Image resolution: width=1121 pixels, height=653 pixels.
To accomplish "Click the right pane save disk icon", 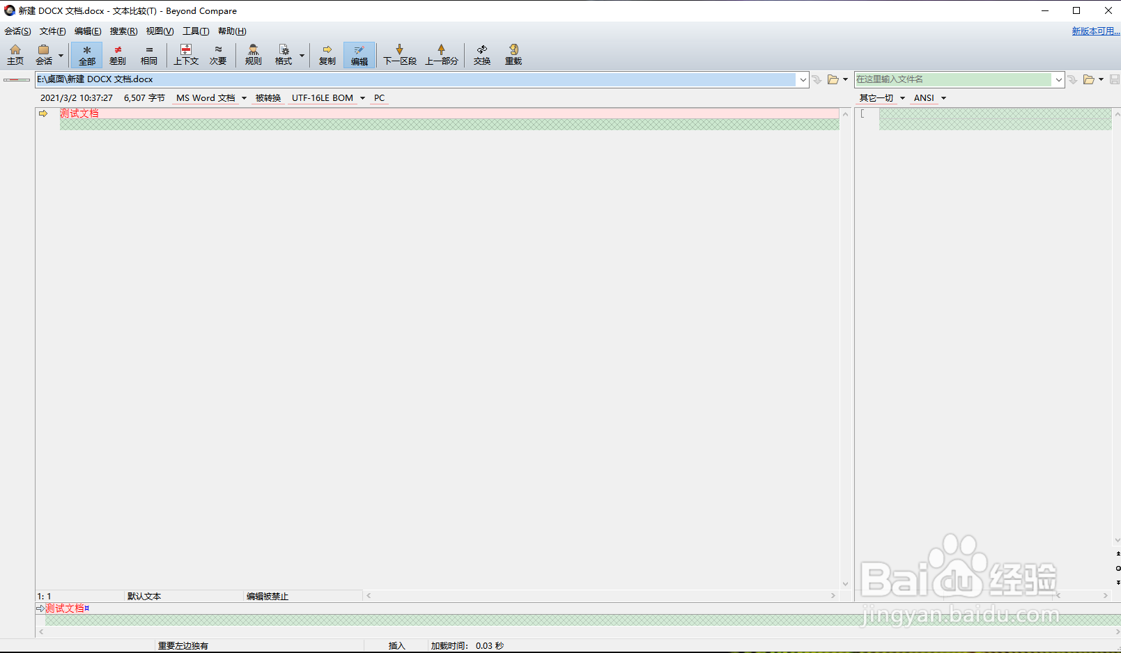I will tap(1114, 79).
